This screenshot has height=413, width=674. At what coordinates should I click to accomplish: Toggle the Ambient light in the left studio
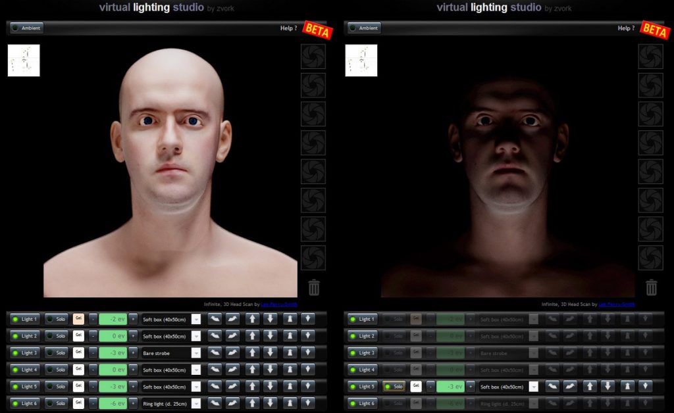pyautogui.click(x=27, y=28)
